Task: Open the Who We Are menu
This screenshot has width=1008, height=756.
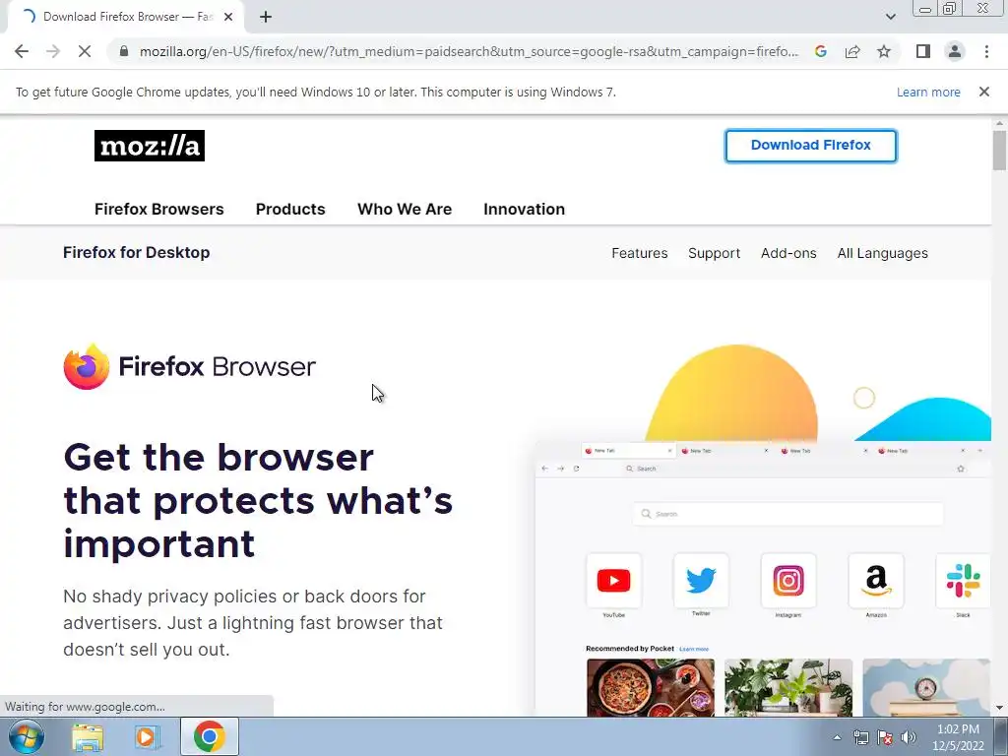Action: 405,209
